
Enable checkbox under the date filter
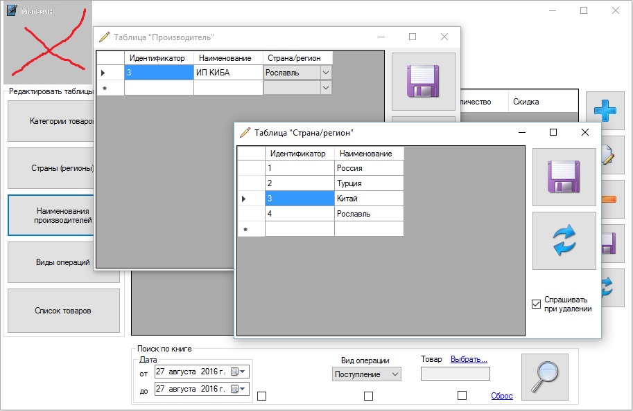(261, 396)
